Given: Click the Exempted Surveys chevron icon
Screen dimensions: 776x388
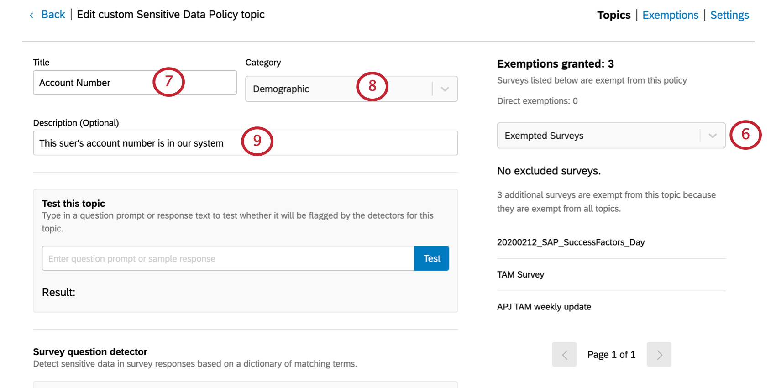Looking at the screenshot, I should 712,136.
